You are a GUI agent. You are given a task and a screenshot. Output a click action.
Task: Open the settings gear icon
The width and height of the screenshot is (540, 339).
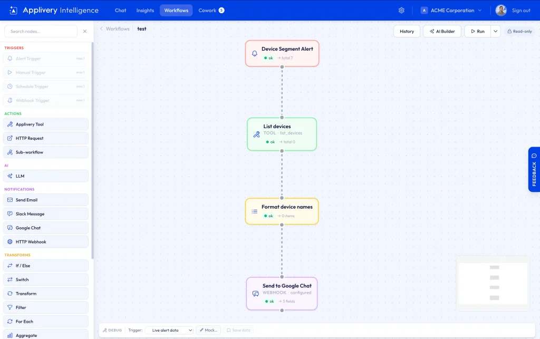401,11
